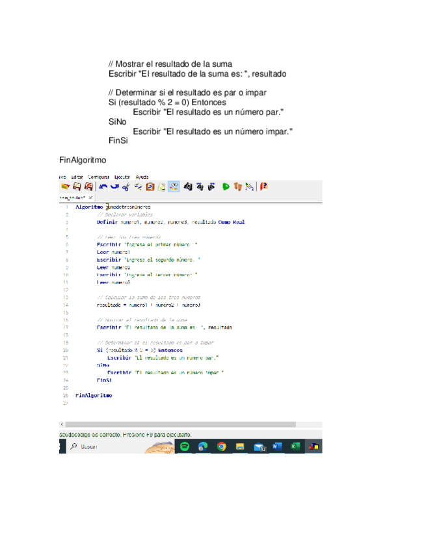Run the algorithm with the green play icon
The height and width of the screenshot is (551, 426).
226,186
